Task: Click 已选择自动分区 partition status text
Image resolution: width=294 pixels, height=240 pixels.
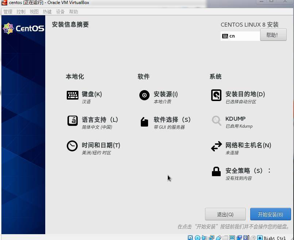Action: 241,102
